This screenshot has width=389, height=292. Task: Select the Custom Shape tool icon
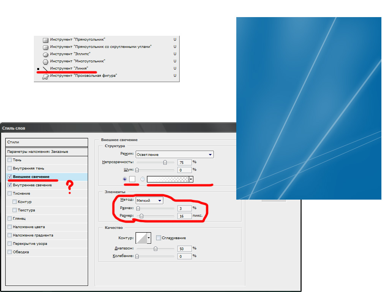[46, 76]
